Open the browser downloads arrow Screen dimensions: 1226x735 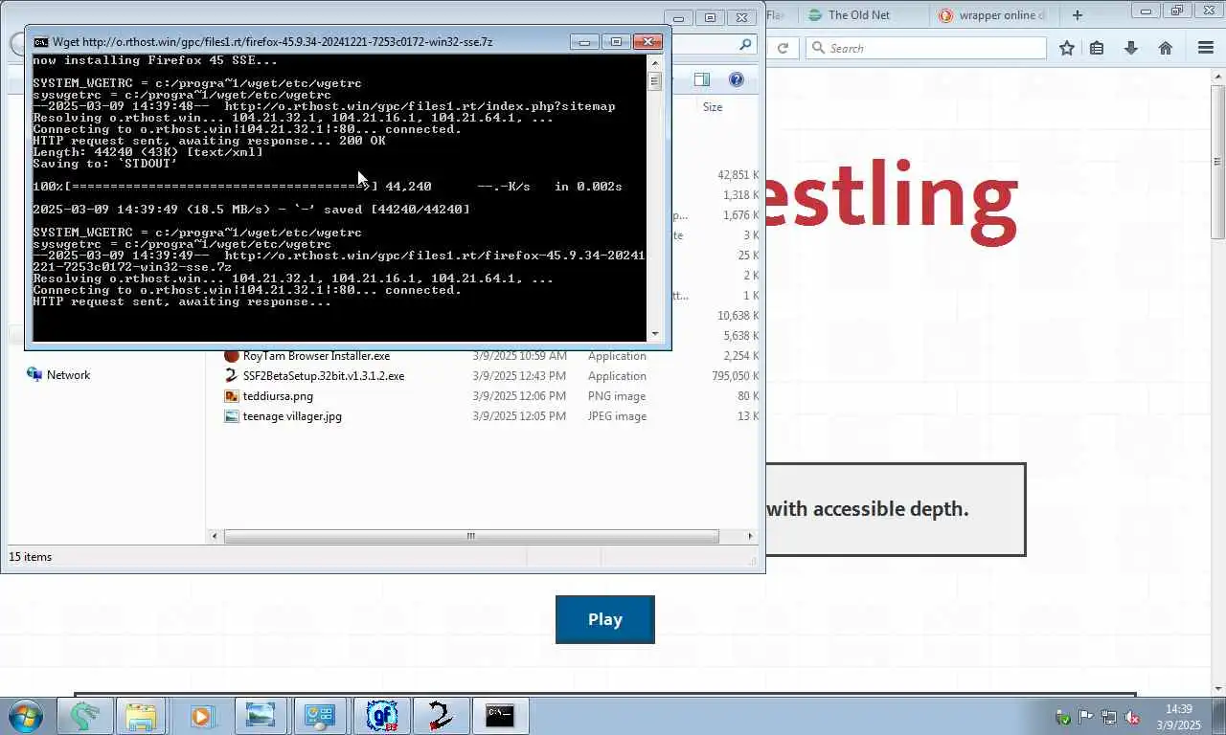1131,48
